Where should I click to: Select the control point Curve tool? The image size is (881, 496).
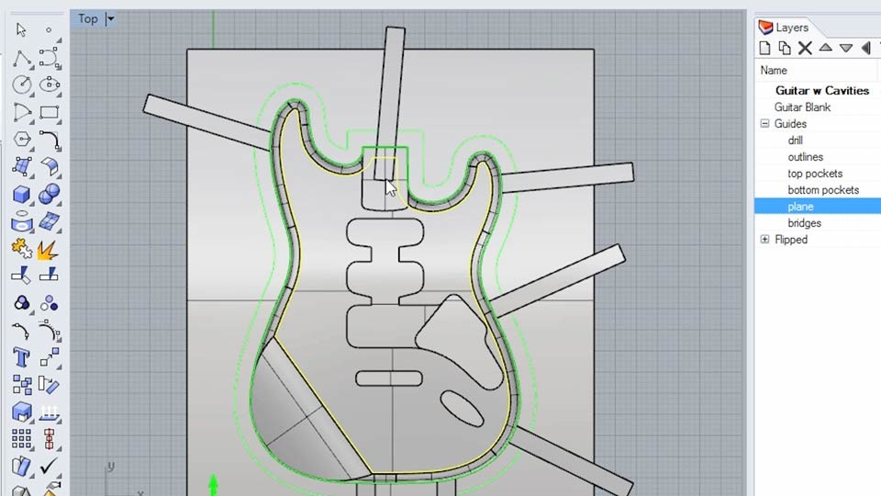(49, 57)
